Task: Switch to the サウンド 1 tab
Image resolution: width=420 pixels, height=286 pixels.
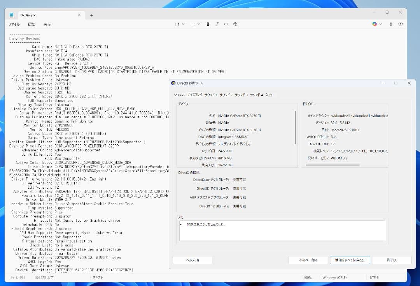Action: pos(211,95)
